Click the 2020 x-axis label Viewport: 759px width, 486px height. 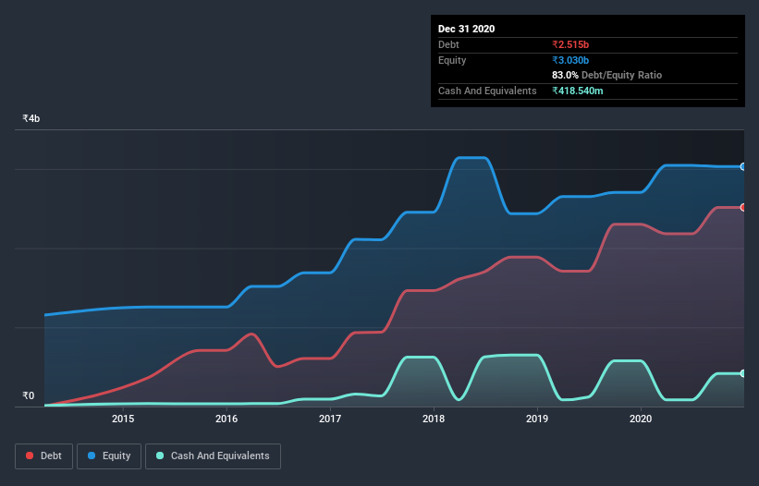[641, 419]
